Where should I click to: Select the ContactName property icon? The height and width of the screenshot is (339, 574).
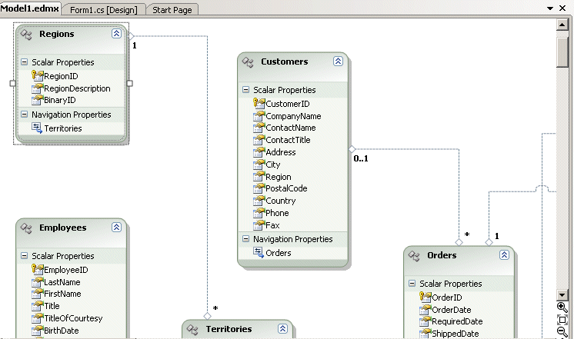(259, 128)
